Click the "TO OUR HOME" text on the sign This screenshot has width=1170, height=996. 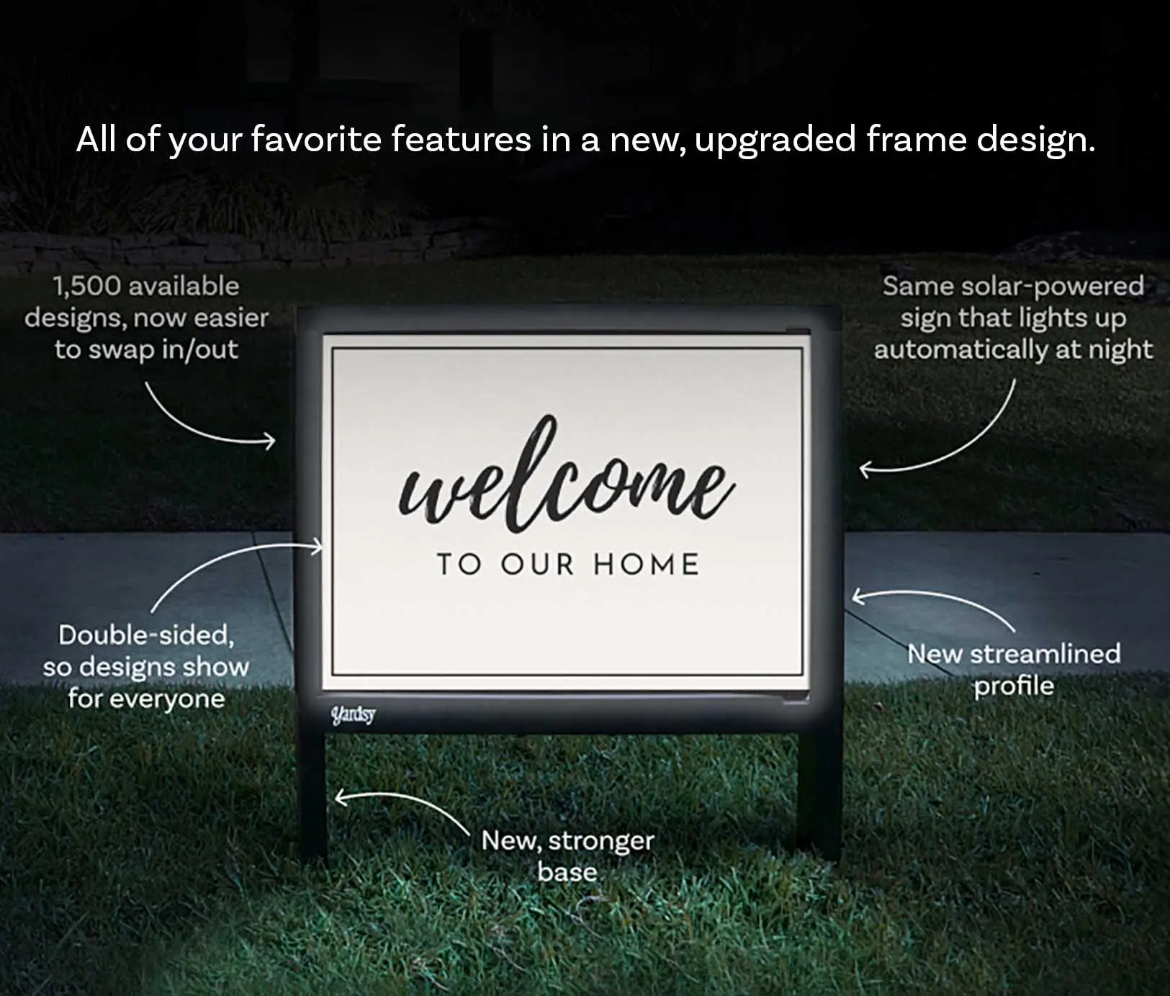tap(567, 564)
